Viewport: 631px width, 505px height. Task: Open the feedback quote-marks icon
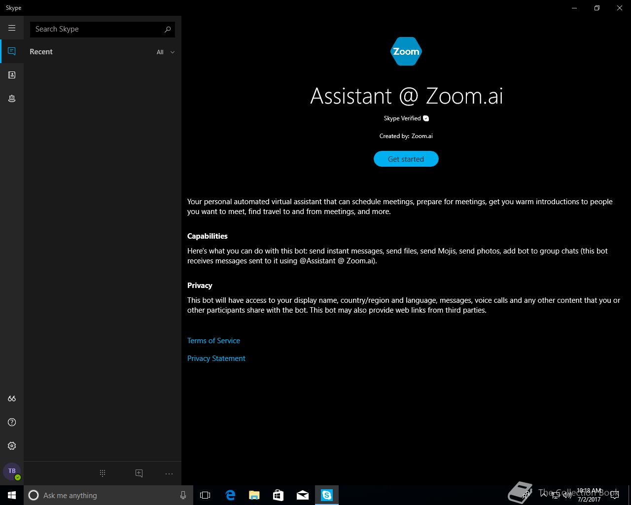(x=12, y=398)
